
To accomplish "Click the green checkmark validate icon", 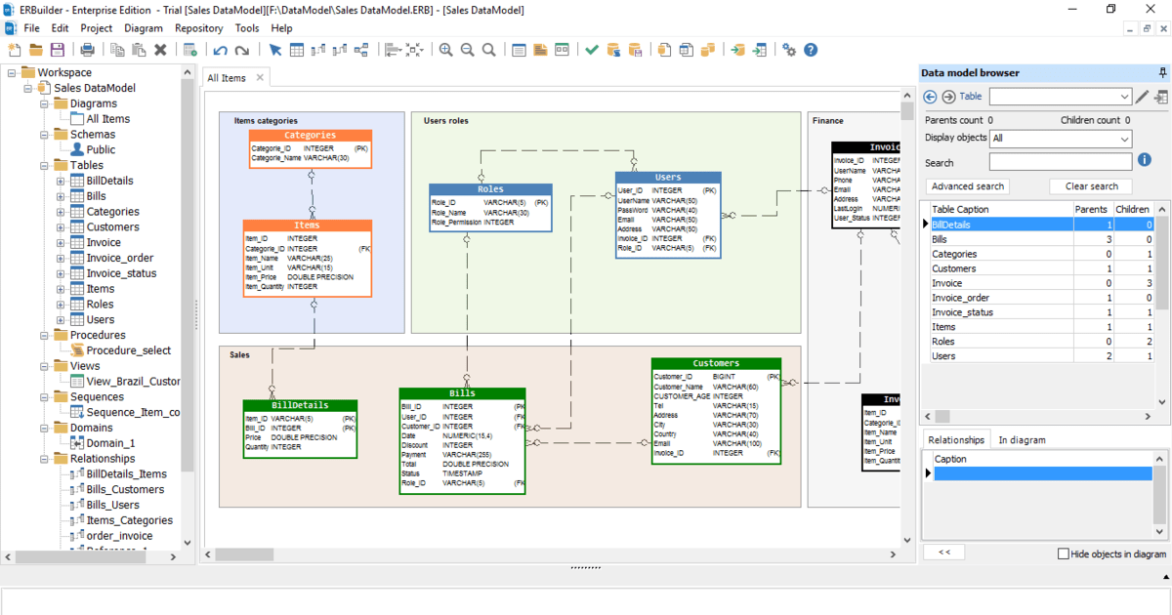I will pyautogui.click(x=592, y=50).
